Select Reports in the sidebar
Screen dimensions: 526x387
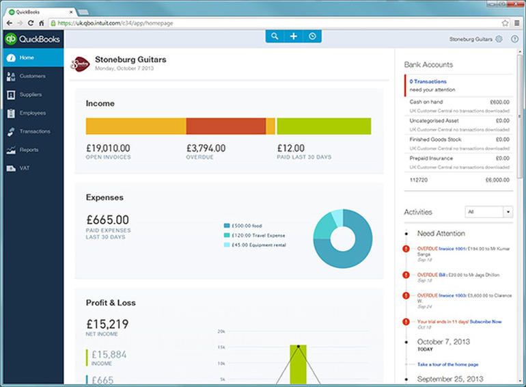coord(29,150)
